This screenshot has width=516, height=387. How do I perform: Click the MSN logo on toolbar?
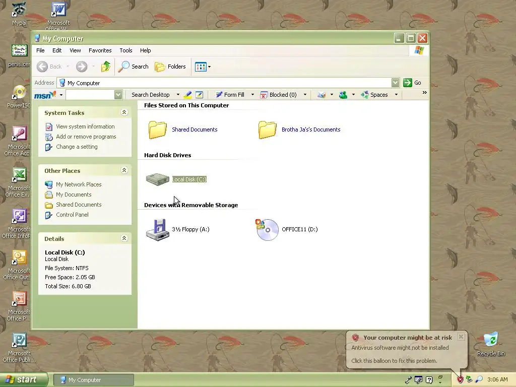point(45,95)
